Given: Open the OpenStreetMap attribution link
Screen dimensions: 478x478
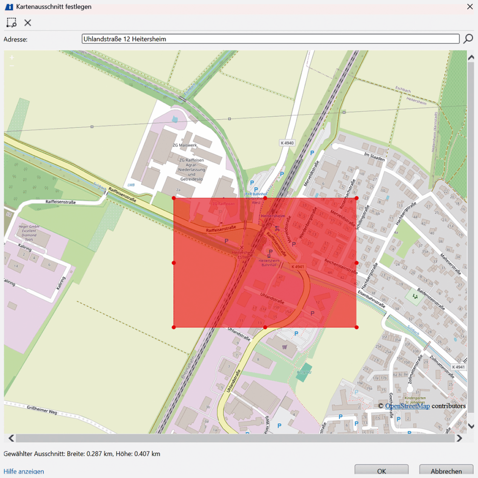Looking at the screenshot, I should tap(407, 406).
